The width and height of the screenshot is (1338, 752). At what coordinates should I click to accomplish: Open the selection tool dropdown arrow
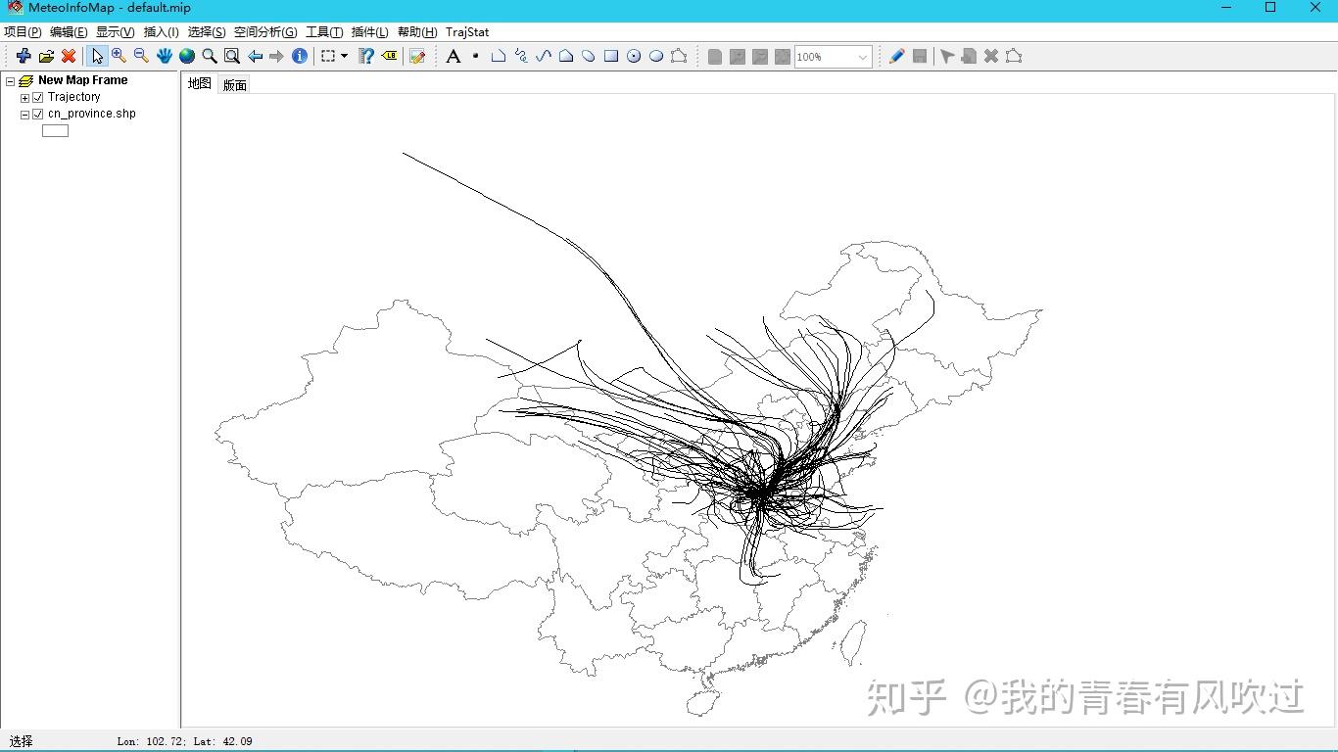pos(344,57)
